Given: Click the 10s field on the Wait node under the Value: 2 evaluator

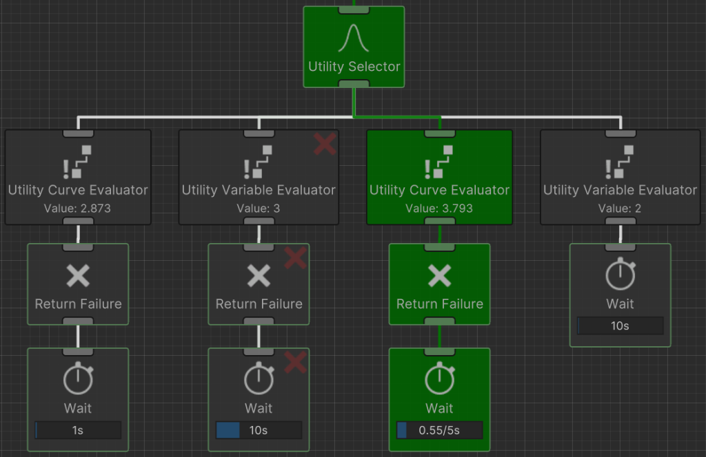Looking at the screenshot, I should [x=620, y=326].
